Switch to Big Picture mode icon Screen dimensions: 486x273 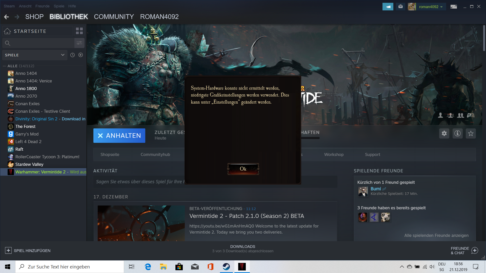coord(454,7)
